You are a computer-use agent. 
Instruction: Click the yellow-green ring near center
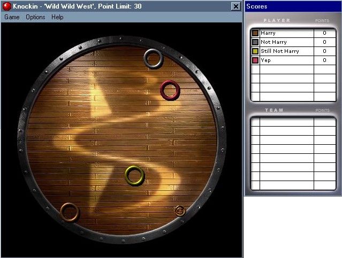[135, 175]
